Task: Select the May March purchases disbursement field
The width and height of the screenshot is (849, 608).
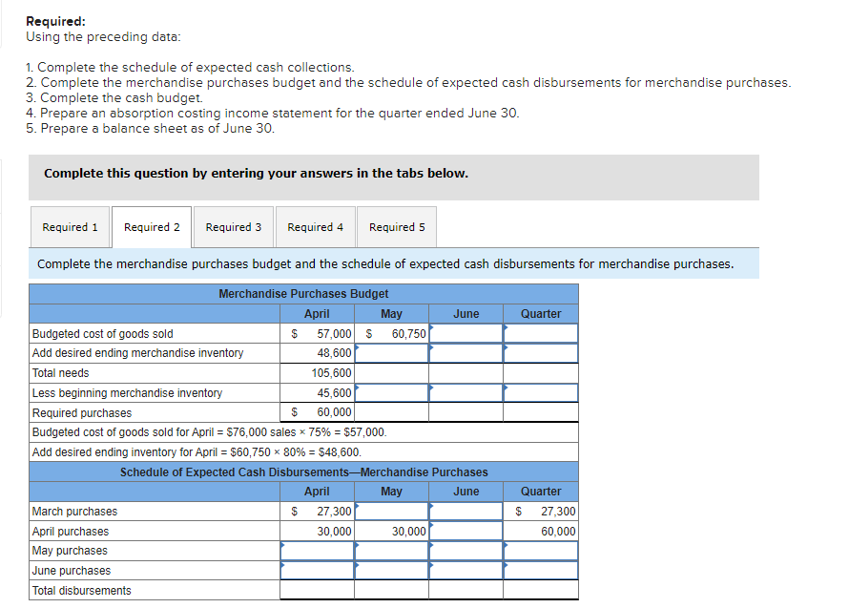Action: pos(391,511)
